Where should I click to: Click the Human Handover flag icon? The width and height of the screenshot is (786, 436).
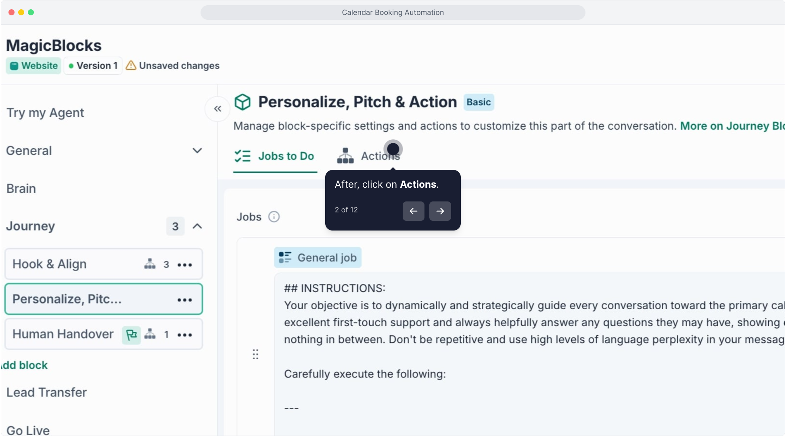click(131, 335)
